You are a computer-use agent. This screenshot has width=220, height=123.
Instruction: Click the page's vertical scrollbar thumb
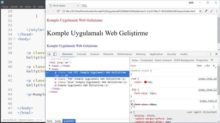click(219, 30)
